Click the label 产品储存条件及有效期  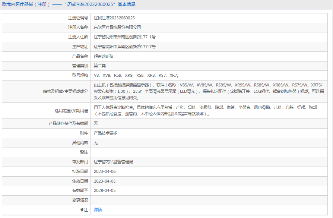tap(68, 123)
